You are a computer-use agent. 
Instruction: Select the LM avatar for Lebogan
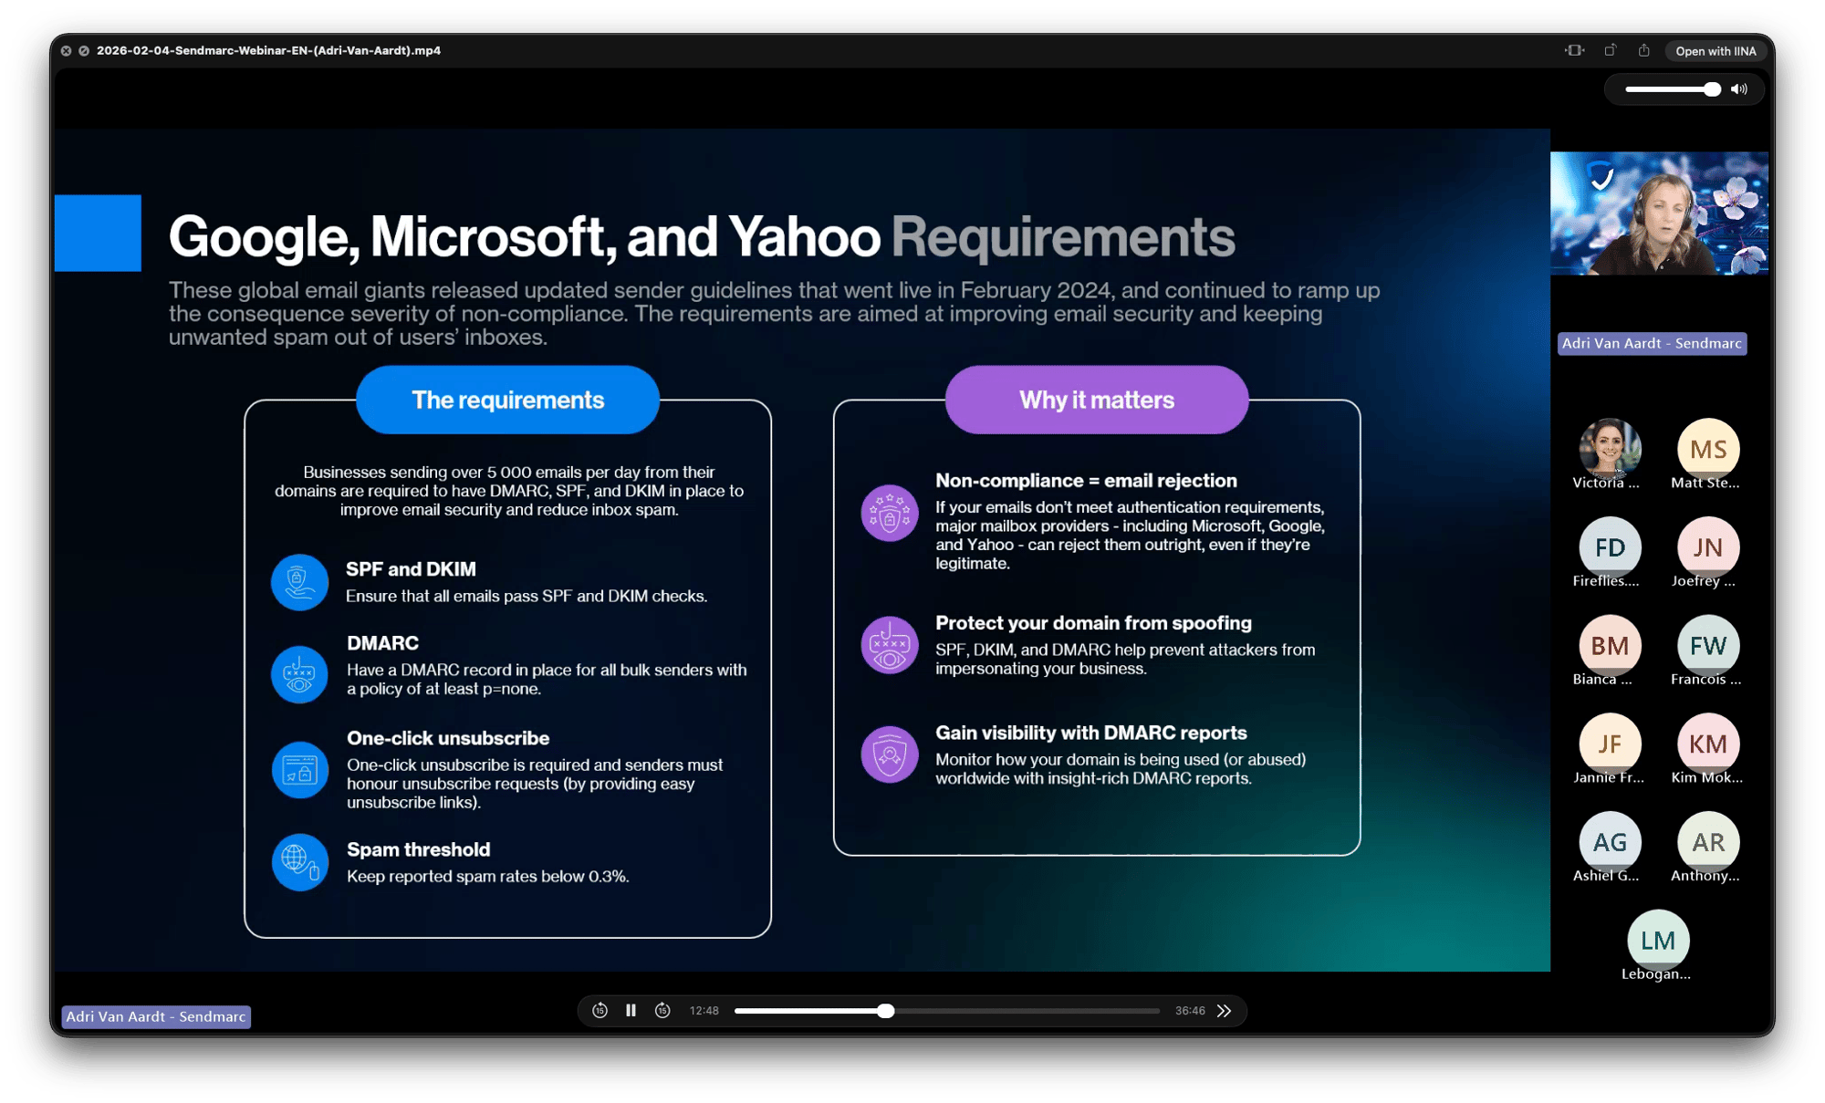pyautogui.click(x=1658, y=941)
